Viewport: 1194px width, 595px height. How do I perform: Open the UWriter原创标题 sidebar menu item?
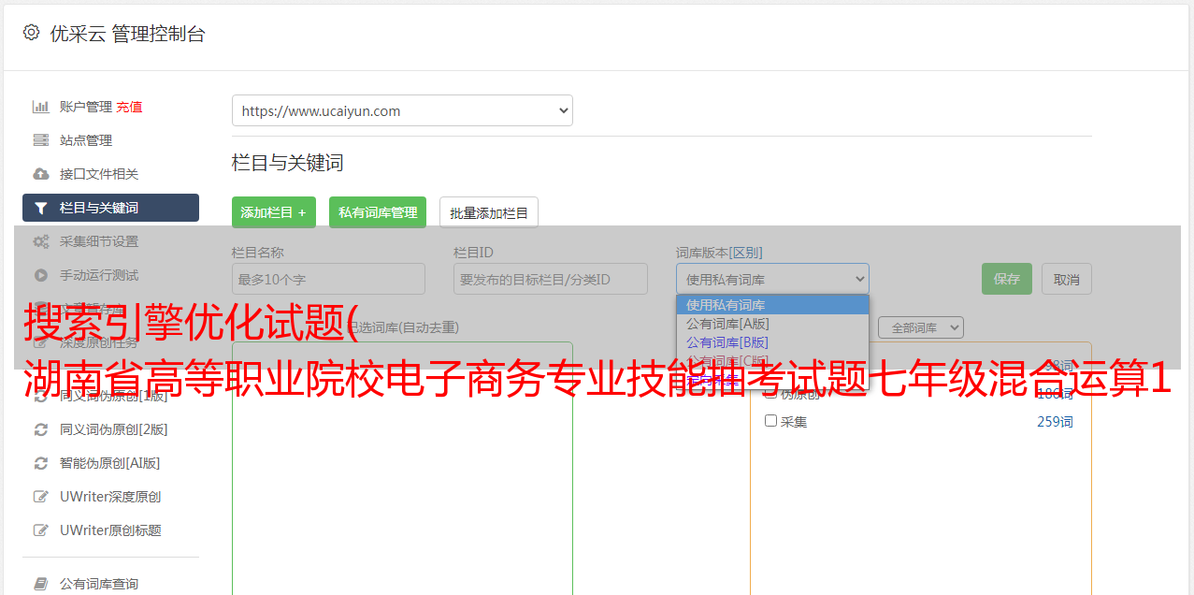click(110, 530)
